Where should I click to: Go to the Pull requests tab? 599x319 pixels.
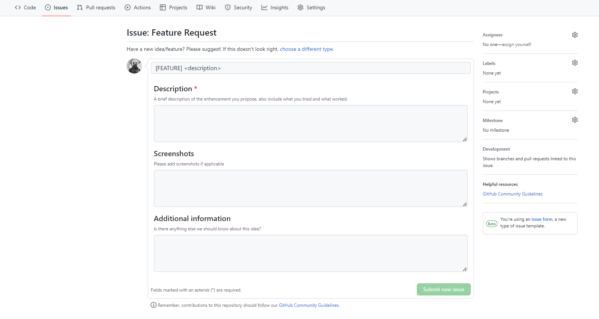(96, 7)
